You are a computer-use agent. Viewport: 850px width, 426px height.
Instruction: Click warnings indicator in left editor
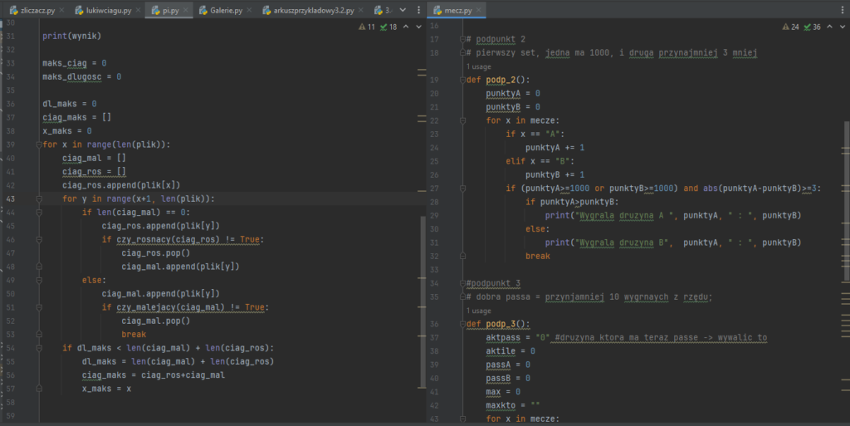(x=366, y=27)
